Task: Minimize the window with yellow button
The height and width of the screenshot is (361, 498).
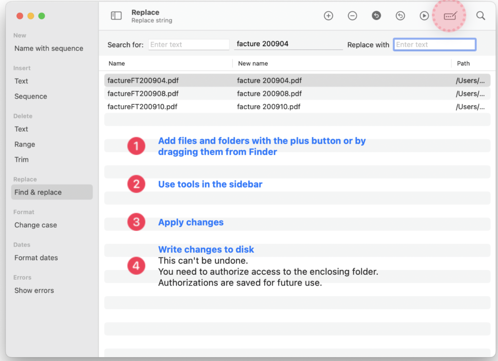Action: point(31,16)
